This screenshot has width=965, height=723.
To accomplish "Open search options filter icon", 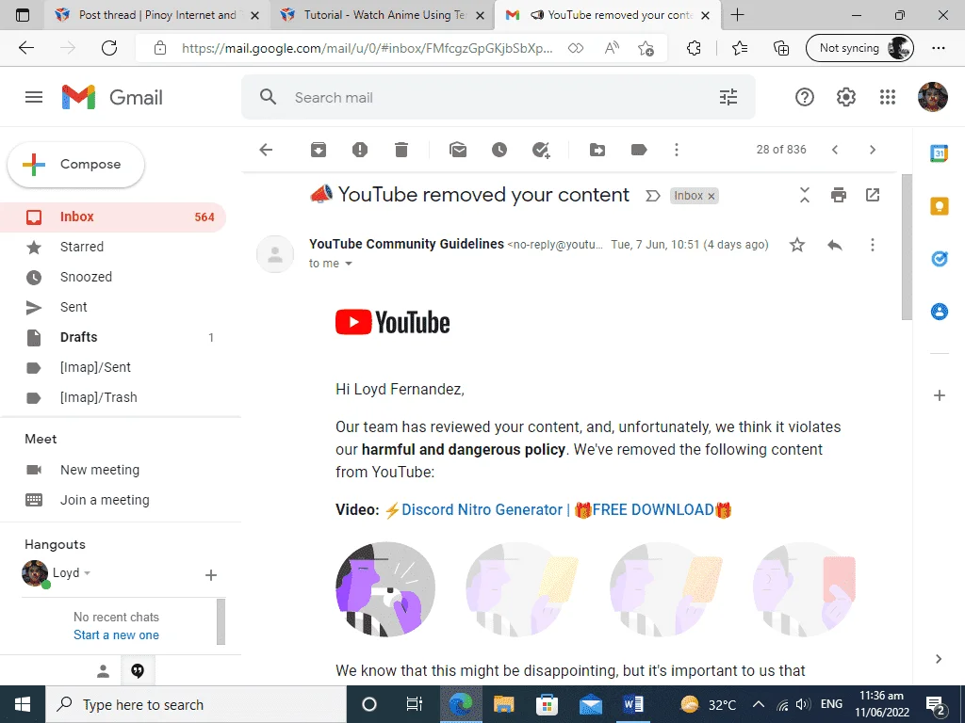I will pyautogui.click(x=728, y=97).
